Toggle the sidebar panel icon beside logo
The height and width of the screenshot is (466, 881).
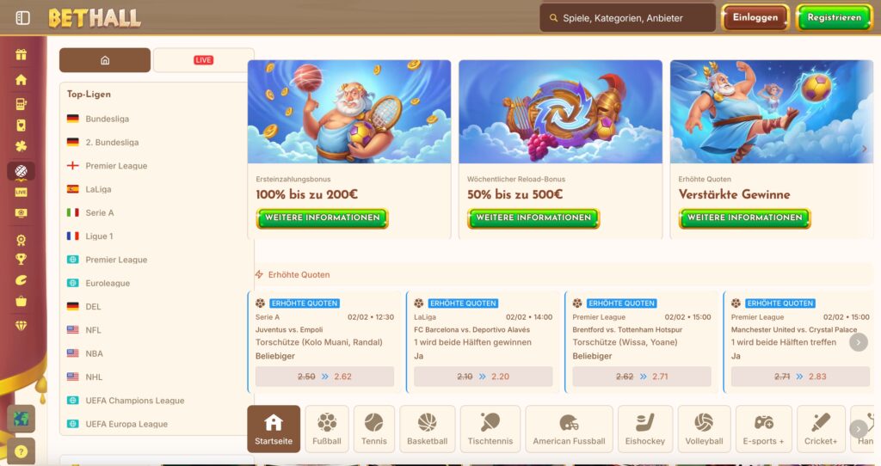tap(22, 18)
